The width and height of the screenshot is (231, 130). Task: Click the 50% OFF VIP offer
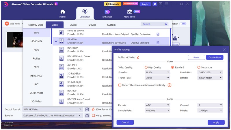click(x=131, y=4)
